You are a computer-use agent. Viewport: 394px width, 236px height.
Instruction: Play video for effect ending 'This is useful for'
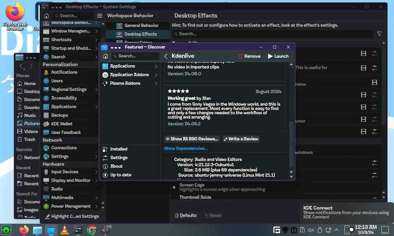(x=364, y=68)
